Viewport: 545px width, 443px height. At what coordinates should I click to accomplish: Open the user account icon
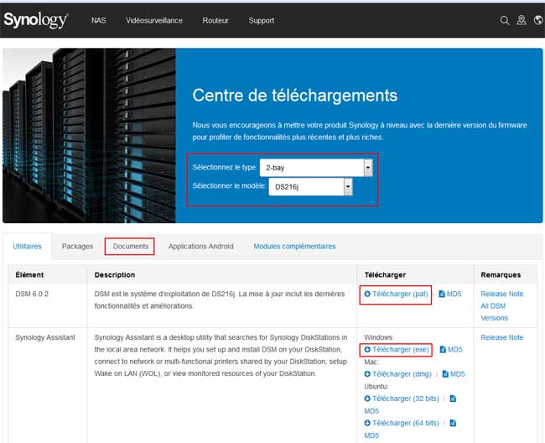point(521,20)
